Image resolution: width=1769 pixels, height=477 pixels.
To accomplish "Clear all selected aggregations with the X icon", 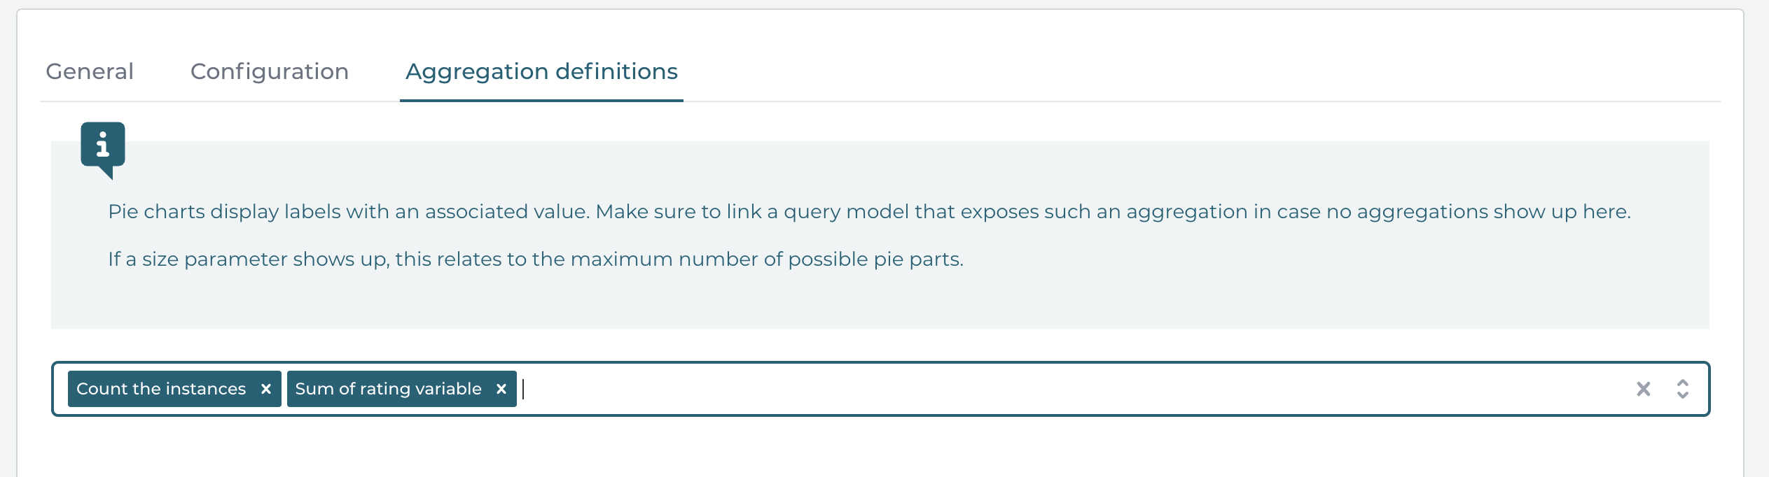I will pos(1644,389).
